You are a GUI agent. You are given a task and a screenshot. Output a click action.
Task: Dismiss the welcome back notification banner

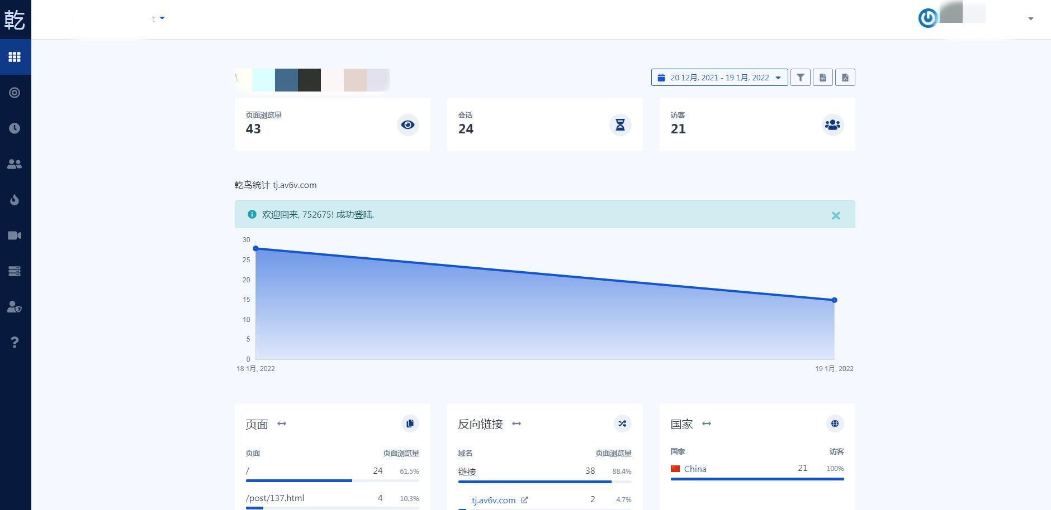click(835, 215)
